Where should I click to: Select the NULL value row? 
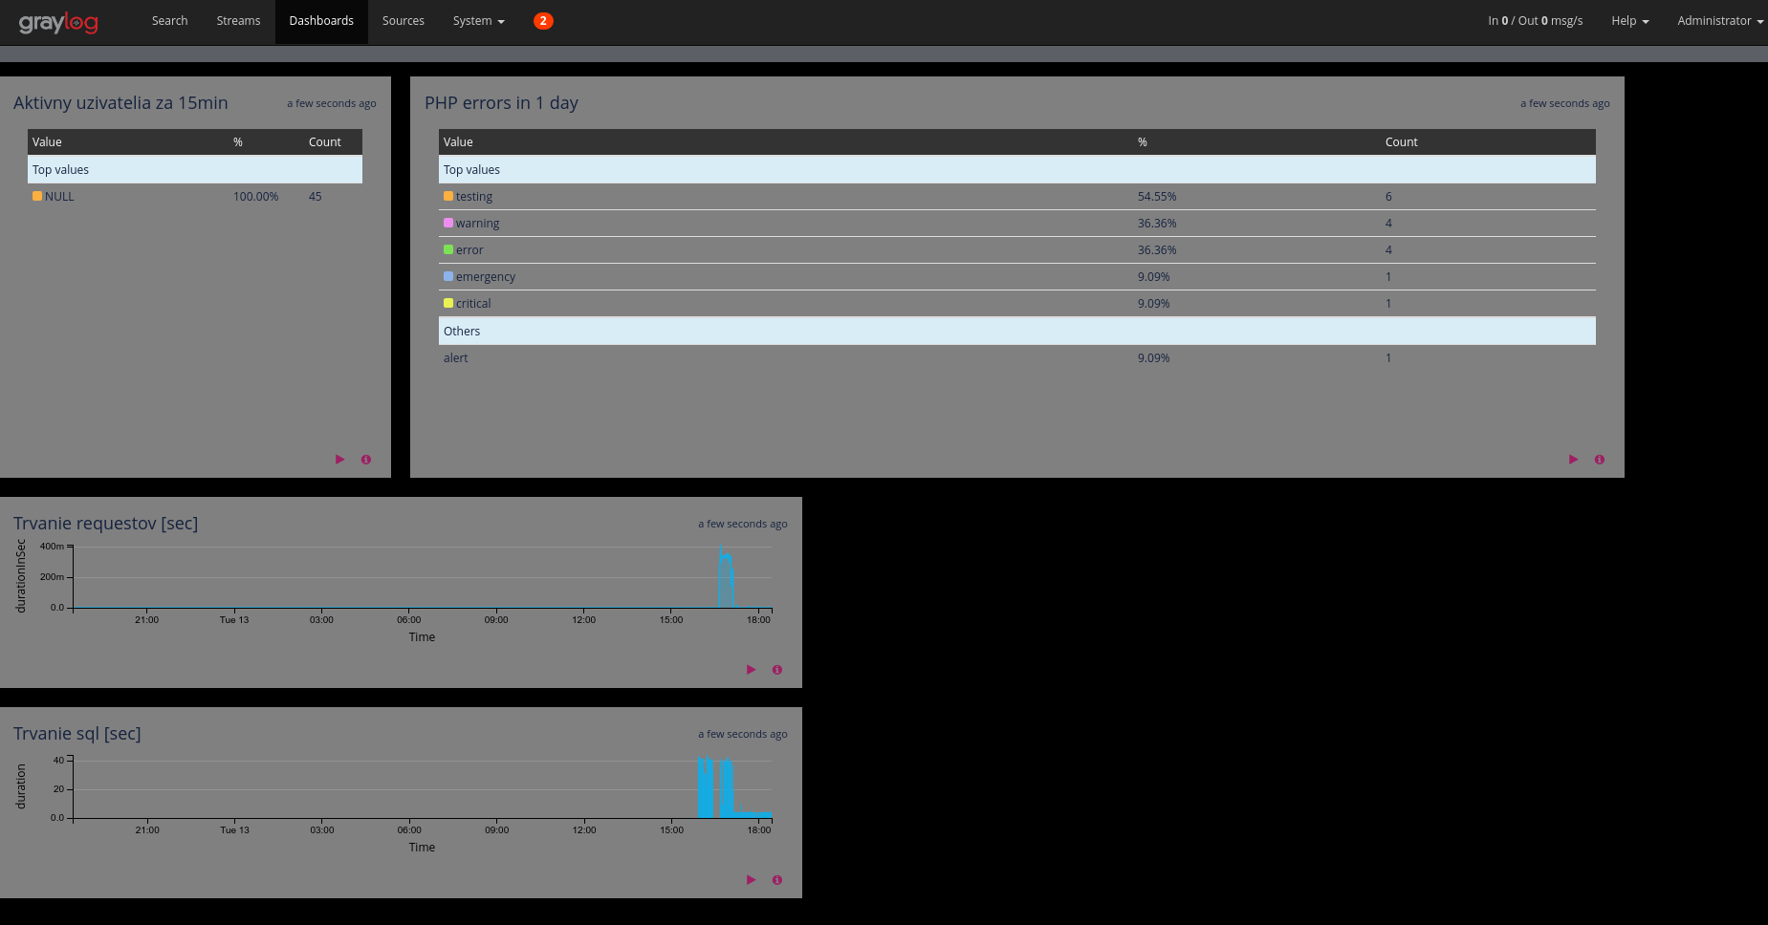click(x=60, y=196)
